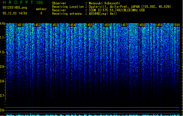The height and width of the screenshot is (116, 183).
Task: Click the Receiving antenna label
Action: point(67,14)
